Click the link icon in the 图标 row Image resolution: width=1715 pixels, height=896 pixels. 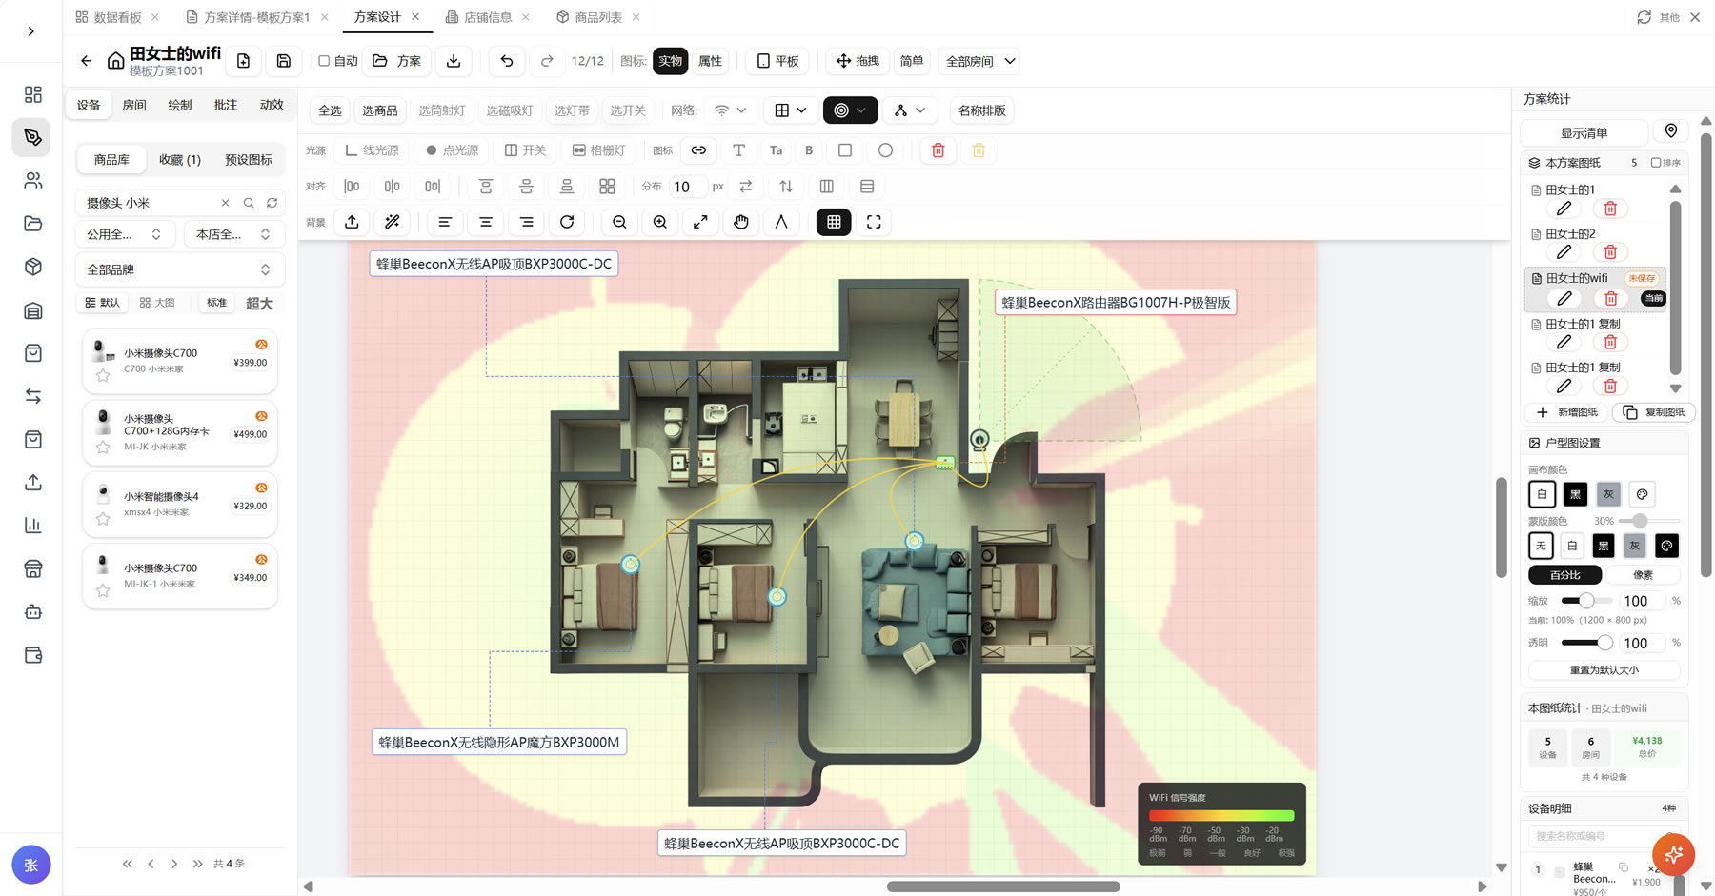tap(698, 150)
